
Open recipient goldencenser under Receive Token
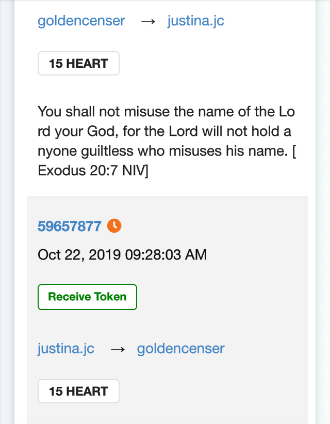click(180, 349)
